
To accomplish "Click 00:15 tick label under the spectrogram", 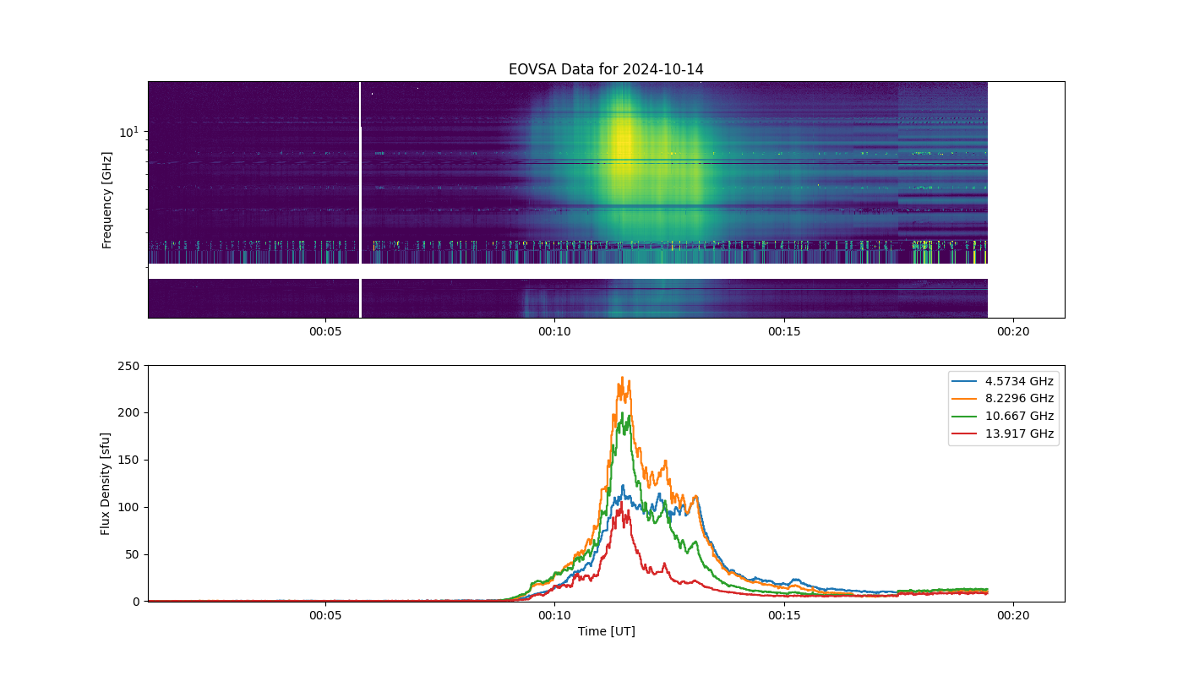I will pos(784,331).
